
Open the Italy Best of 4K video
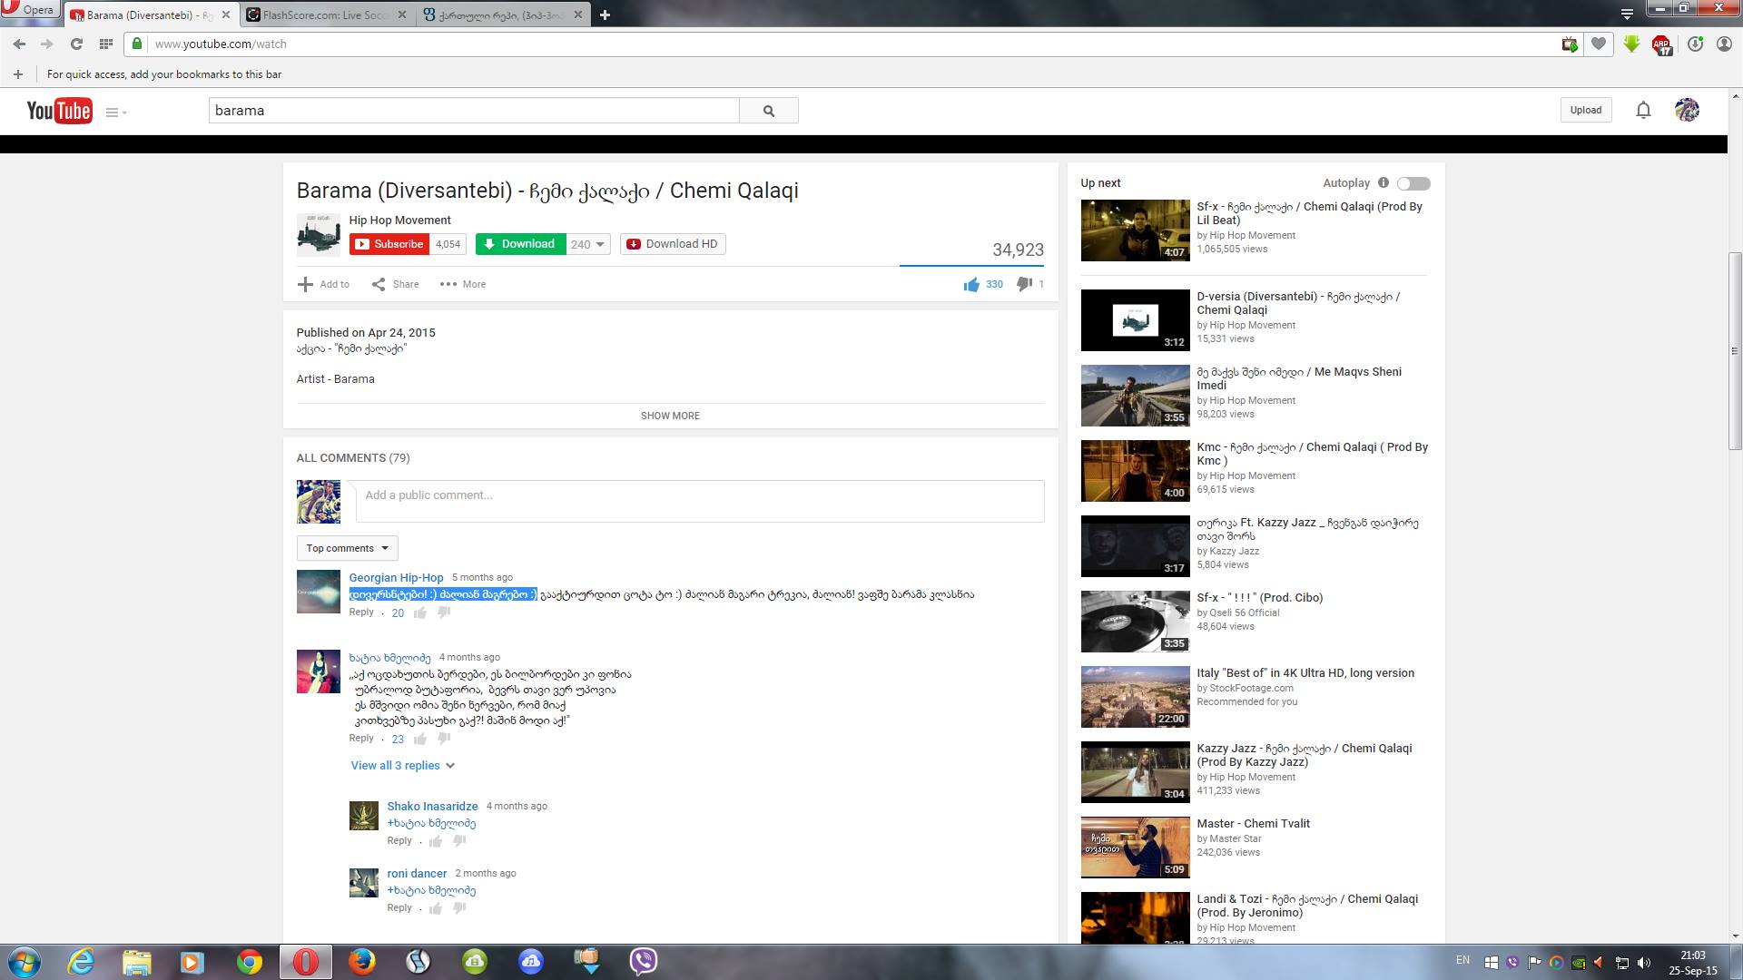point(1135,697)
